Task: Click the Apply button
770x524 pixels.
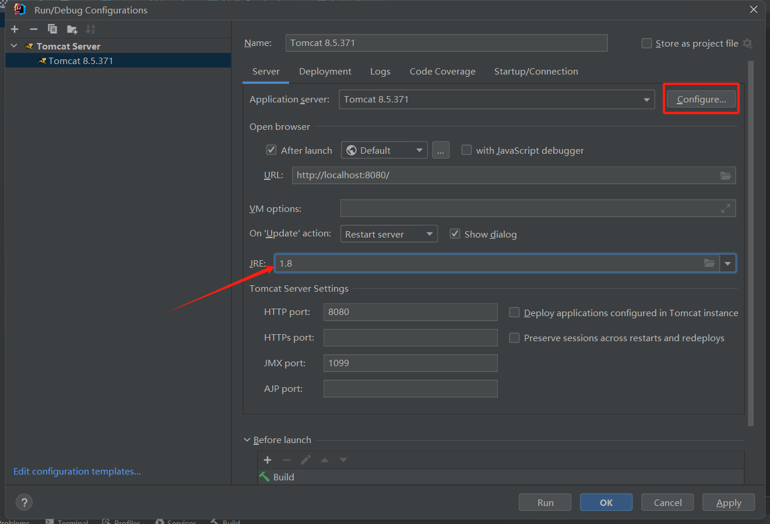Action: [x=729, y=502]
